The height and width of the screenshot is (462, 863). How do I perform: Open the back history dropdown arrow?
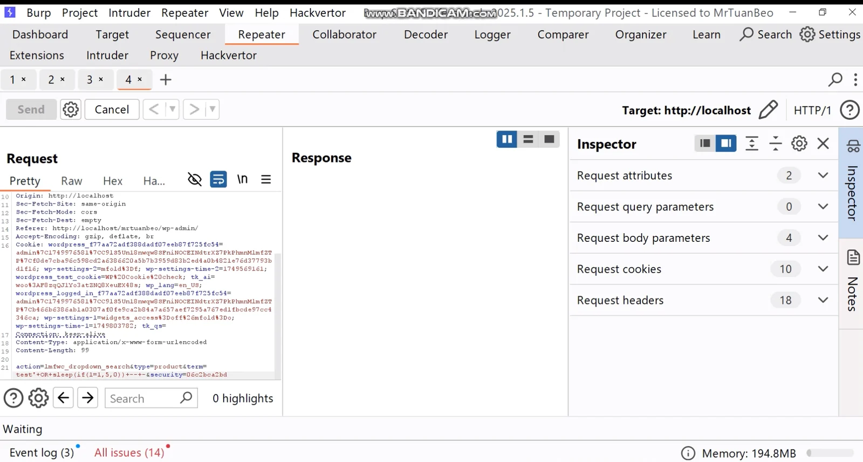point(172,109)
